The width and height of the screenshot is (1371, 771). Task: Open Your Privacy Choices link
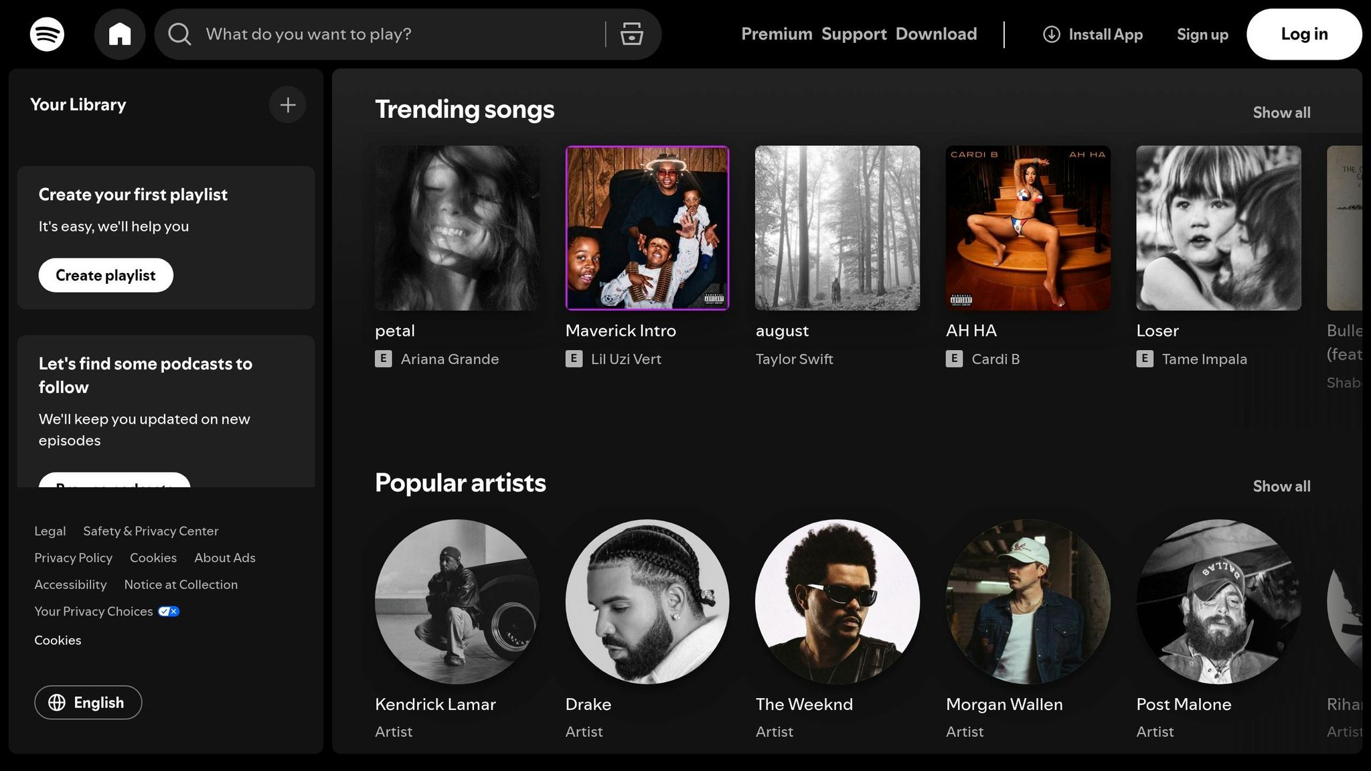107,611
